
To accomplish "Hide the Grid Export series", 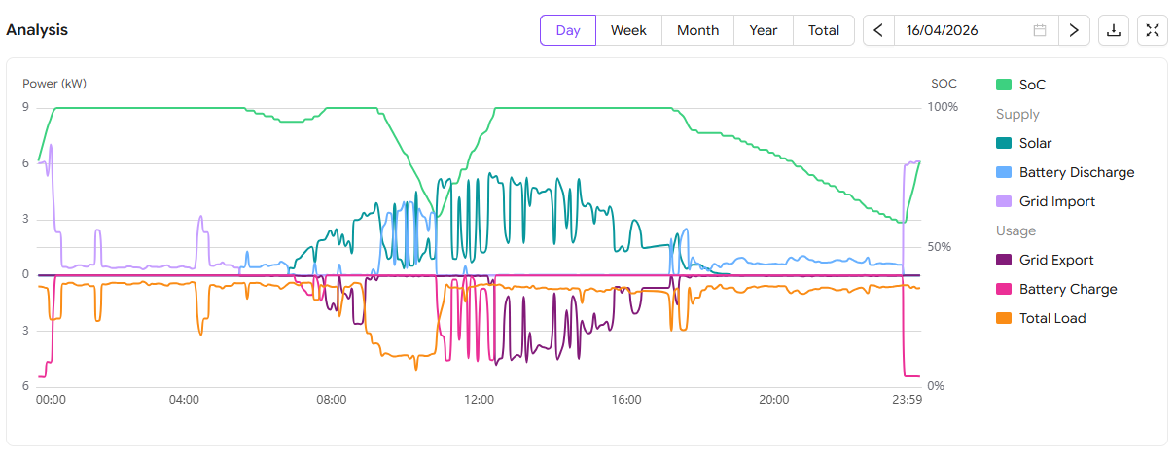I will (1055, 261).
